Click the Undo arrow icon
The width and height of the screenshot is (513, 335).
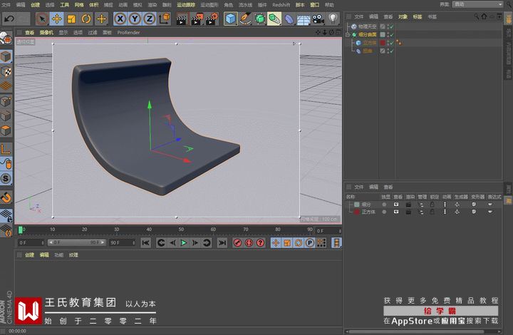pos(9,19)
